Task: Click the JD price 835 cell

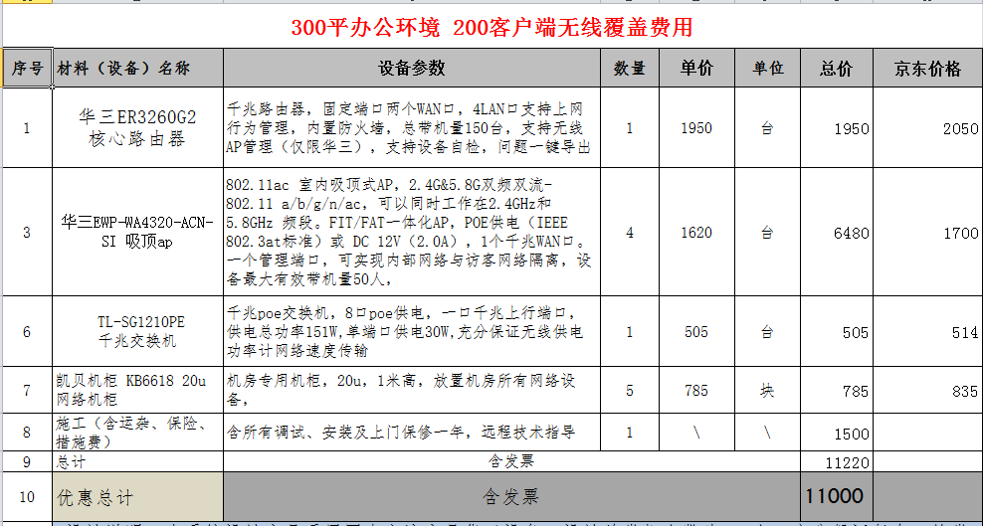Action: point(928,390)
